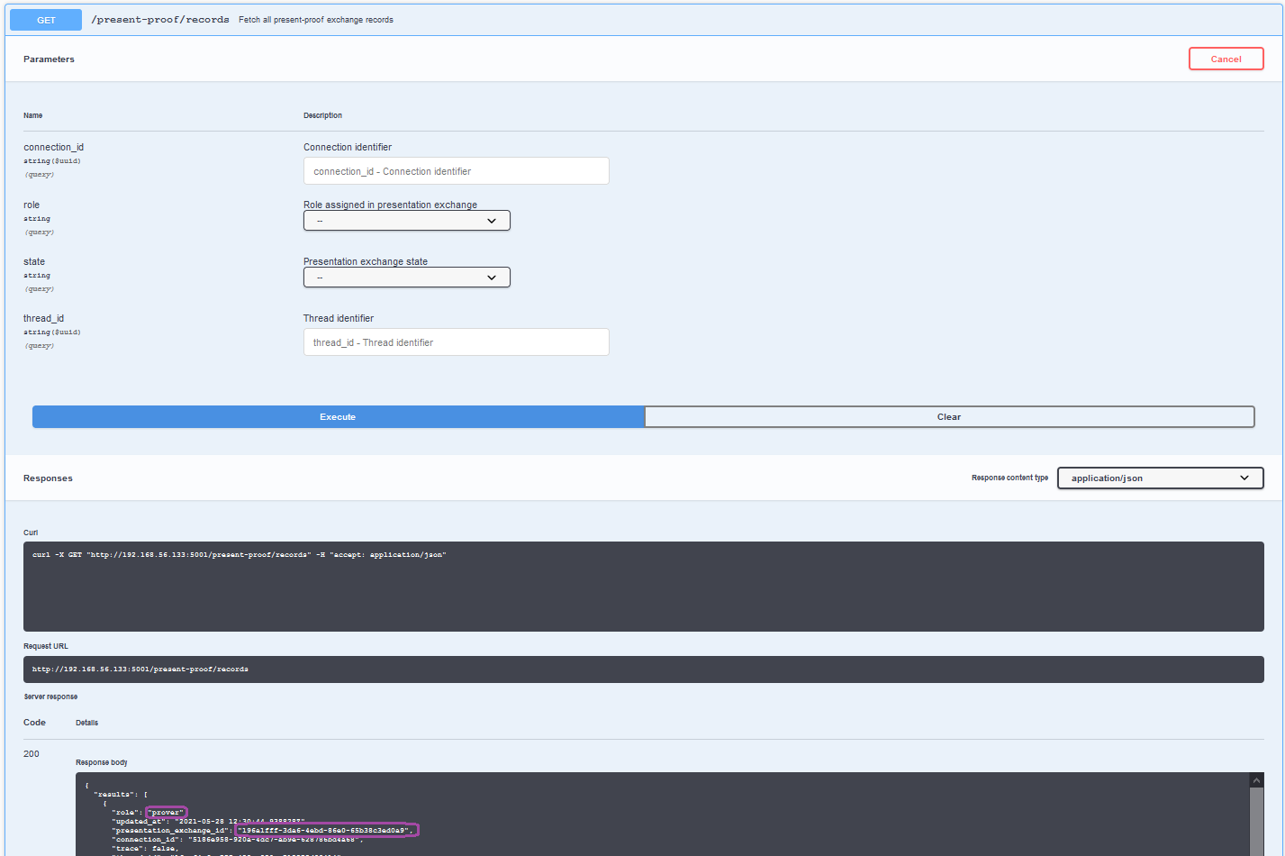Open the state dropdown
The image size is (1285, 856).
click(406, 277)
